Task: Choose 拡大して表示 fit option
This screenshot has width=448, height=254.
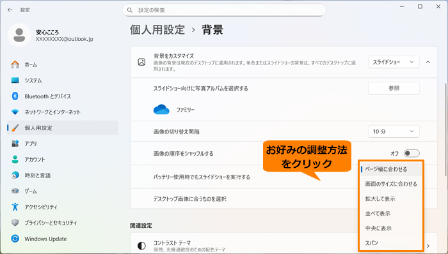Action: pyautogui.click(x=390, y=198)
